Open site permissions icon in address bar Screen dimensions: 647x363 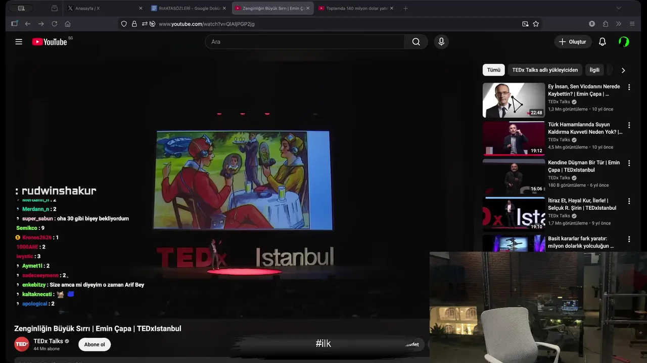(145, 24)
